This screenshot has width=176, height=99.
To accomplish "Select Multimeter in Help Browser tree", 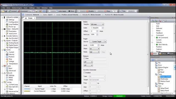I will click(164, 79).
